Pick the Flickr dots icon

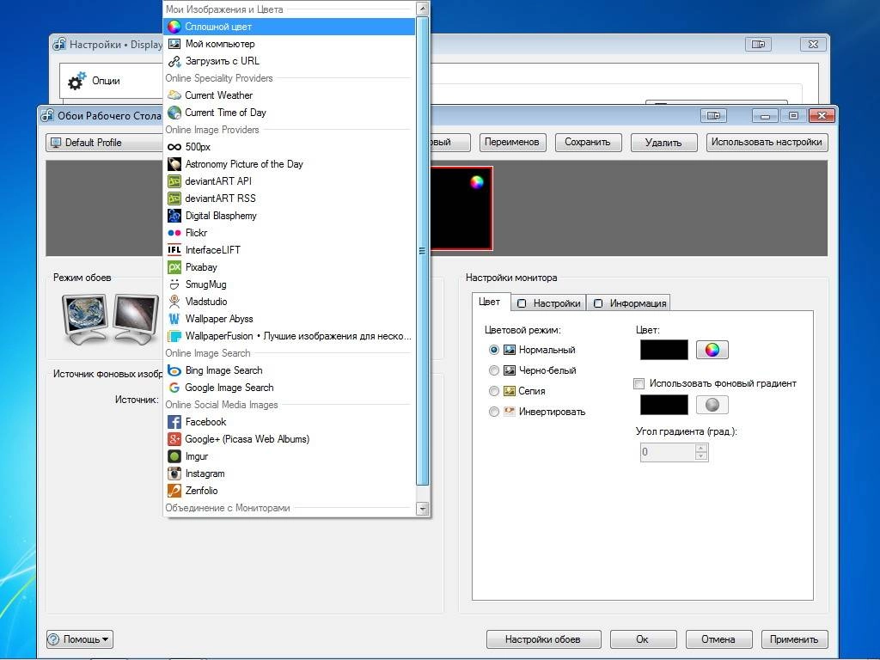click(x=174, y=233)
